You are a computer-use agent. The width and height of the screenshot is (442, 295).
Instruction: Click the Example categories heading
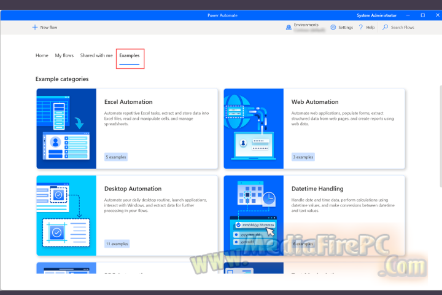[x=62, y=79]
